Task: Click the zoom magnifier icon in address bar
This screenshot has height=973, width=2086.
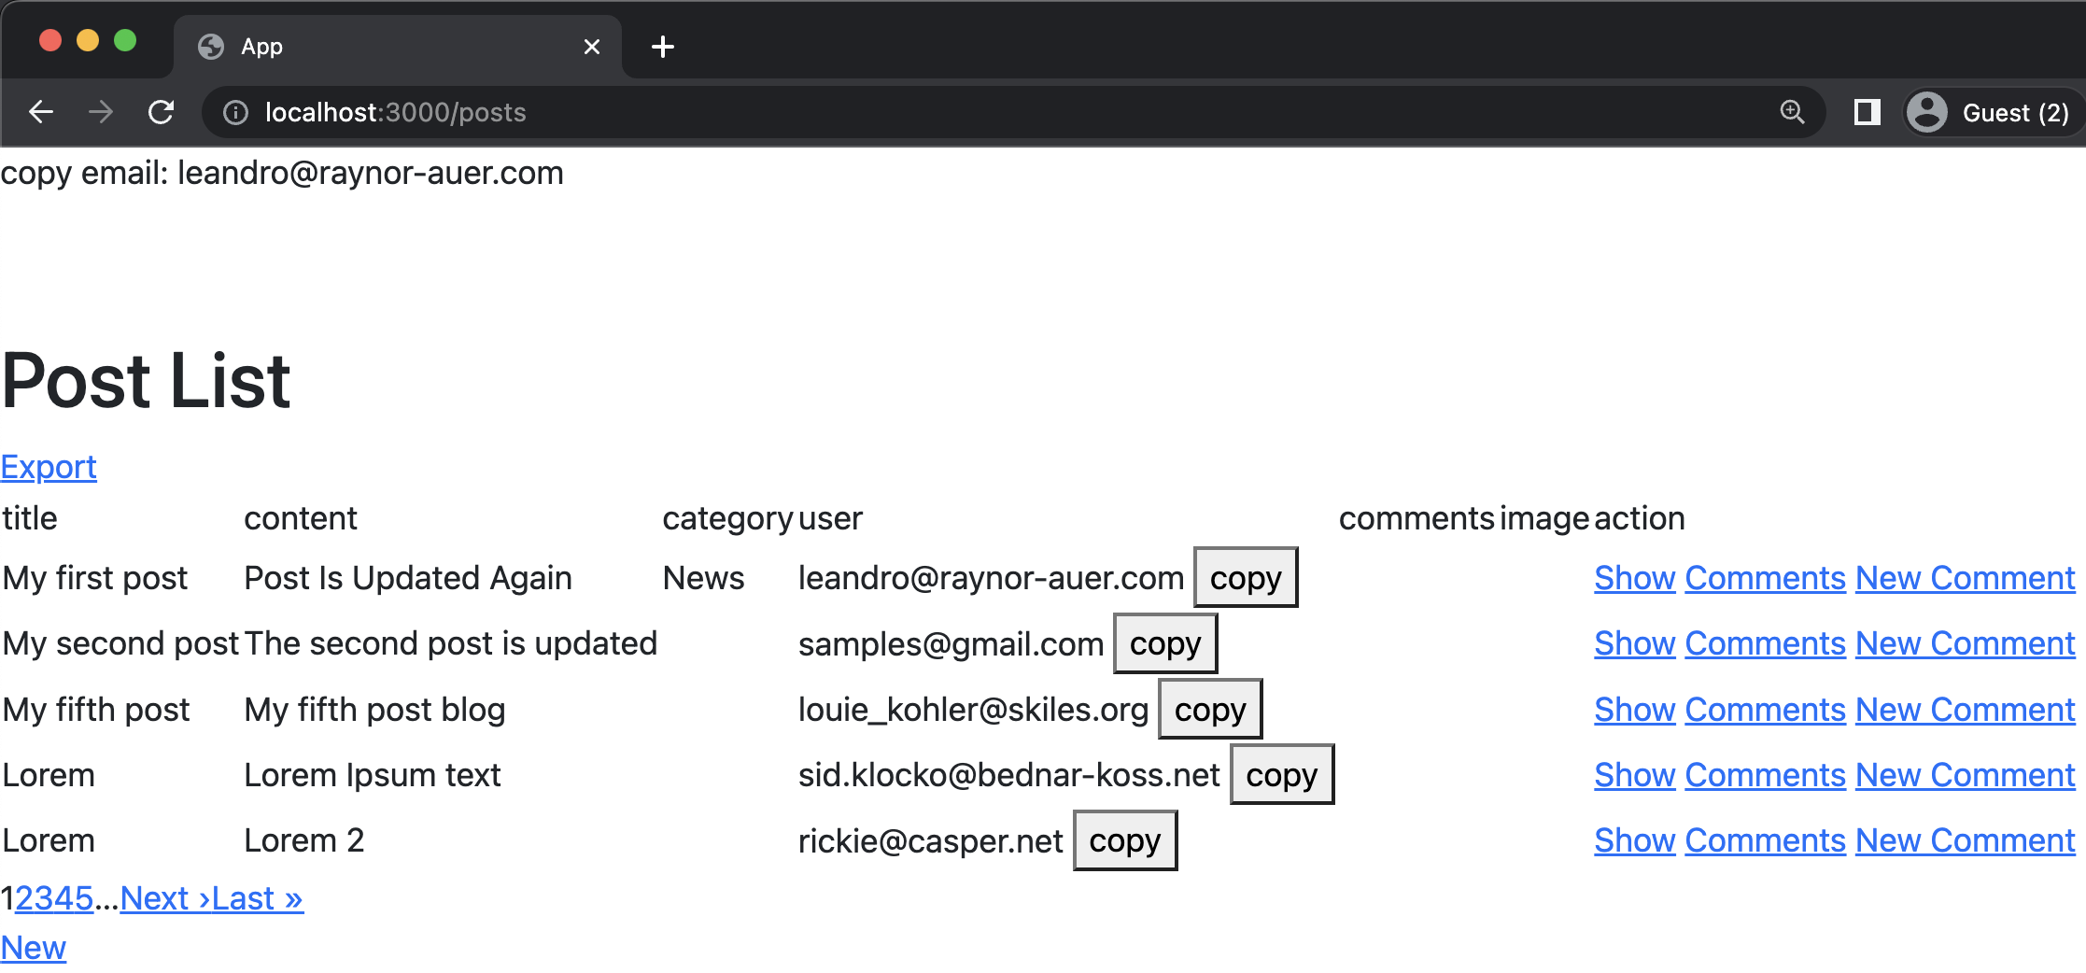Action: tap(1792, 113)
